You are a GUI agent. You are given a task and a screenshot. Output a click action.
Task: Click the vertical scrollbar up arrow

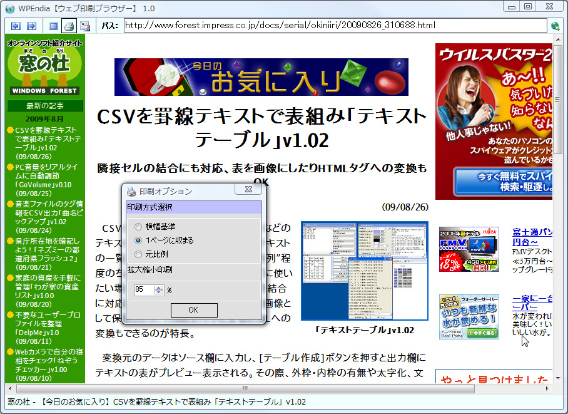[x=558, y=39]
